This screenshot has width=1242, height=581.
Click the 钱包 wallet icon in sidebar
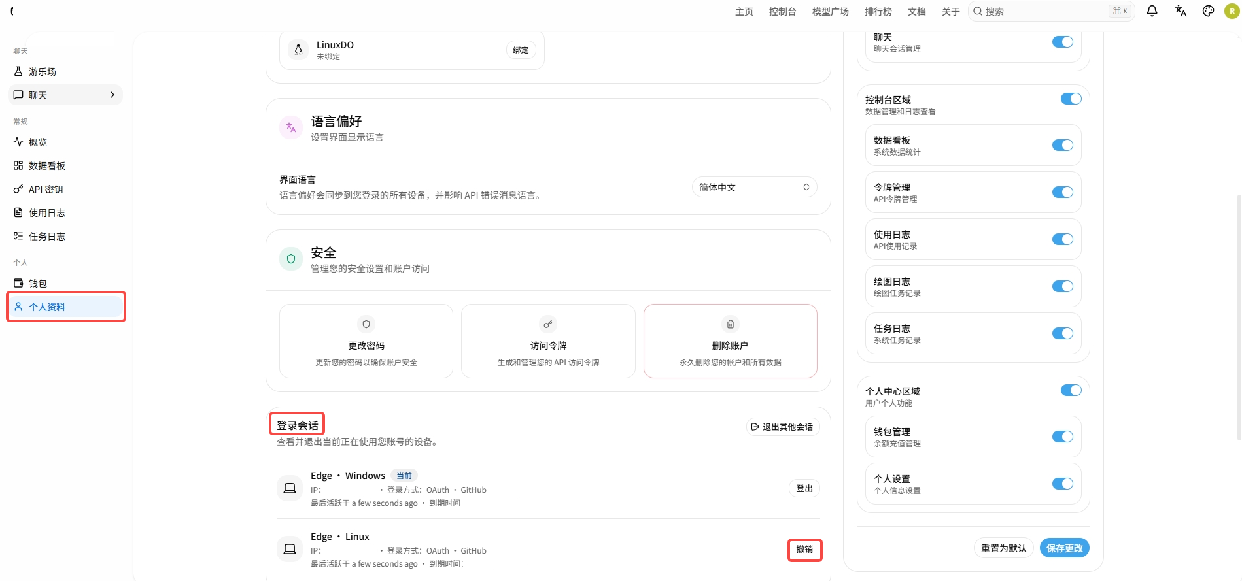(x=18, y=283)
